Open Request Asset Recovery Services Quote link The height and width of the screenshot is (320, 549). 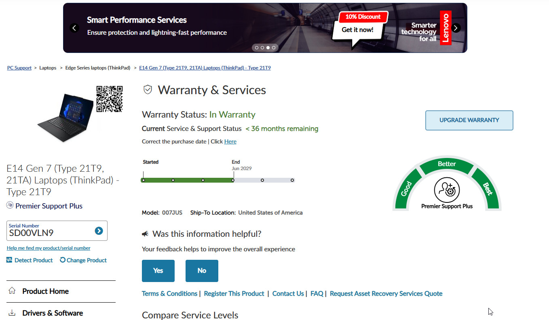coord(386,294)
